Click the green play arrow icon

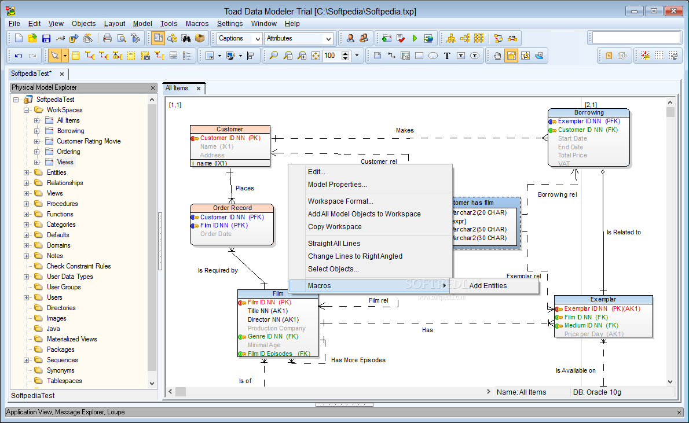pyautogui.click(x=415, y=39)
